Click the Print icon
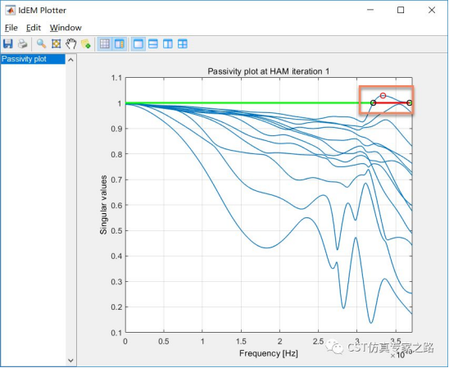The image size is (449, 368). point(22,43)
